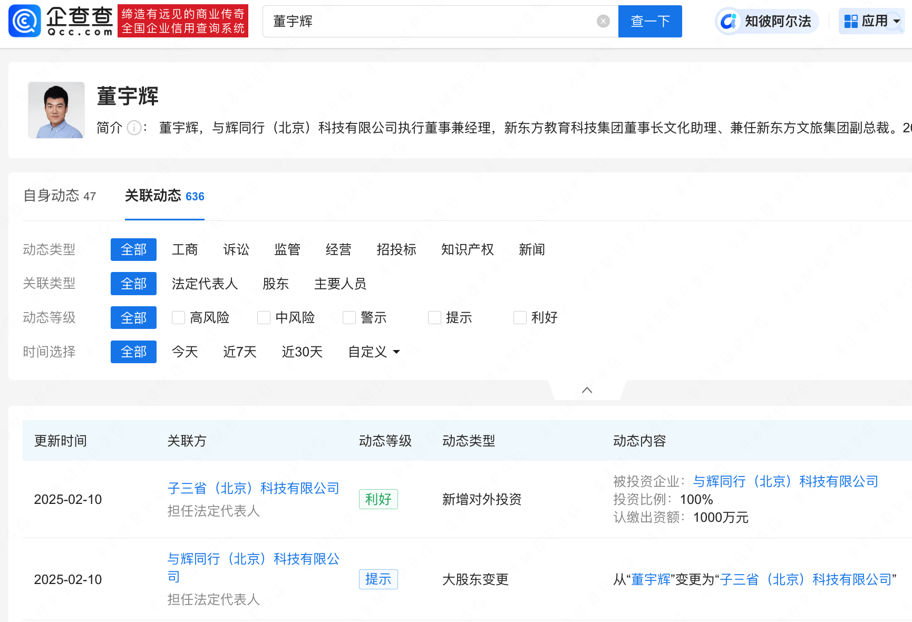Select 全部 in 动态等级 row
This screenshot has height=622, width=912.
[x=133, y=318]
